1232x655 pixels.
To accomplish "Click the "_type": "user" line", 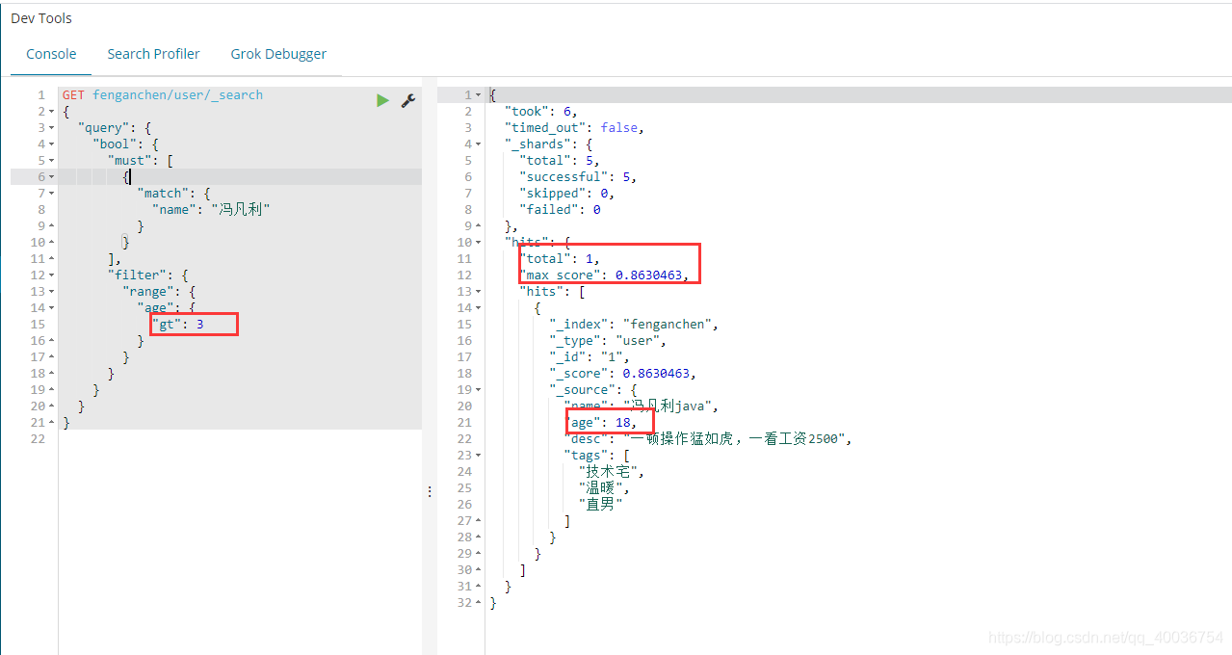I will (608, 341).
